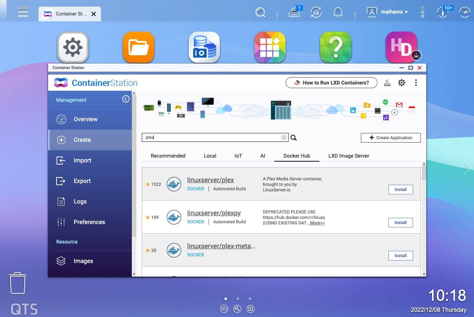Screen dimensions: 474x317
Task: Open myQNAPcloud icon at bottom dock
Action: click(224, 309)
